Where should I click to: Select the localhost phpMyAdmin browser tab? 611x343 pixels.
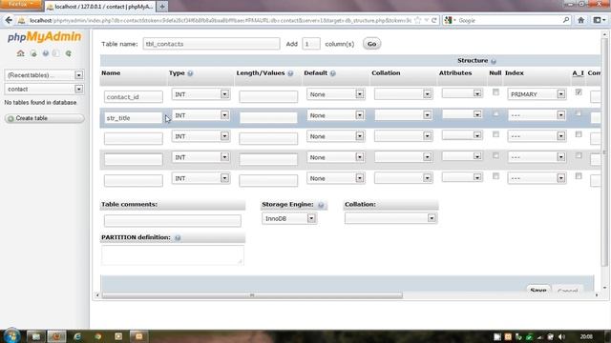[x=100, y=7]
